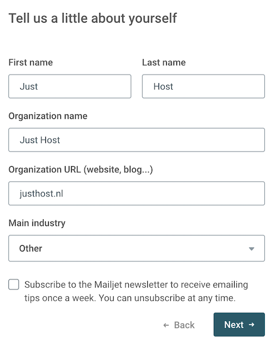The height and width of the screenshot is (354, 280).
Task: Click the Organization URL label
Action: tap(81, 169)
